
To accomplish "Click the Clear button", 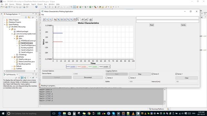I will [187, 78].
